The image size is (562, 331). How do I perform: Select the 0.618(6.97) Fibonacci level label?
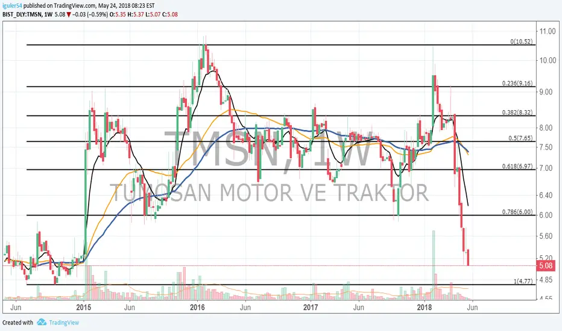[517, 166]
